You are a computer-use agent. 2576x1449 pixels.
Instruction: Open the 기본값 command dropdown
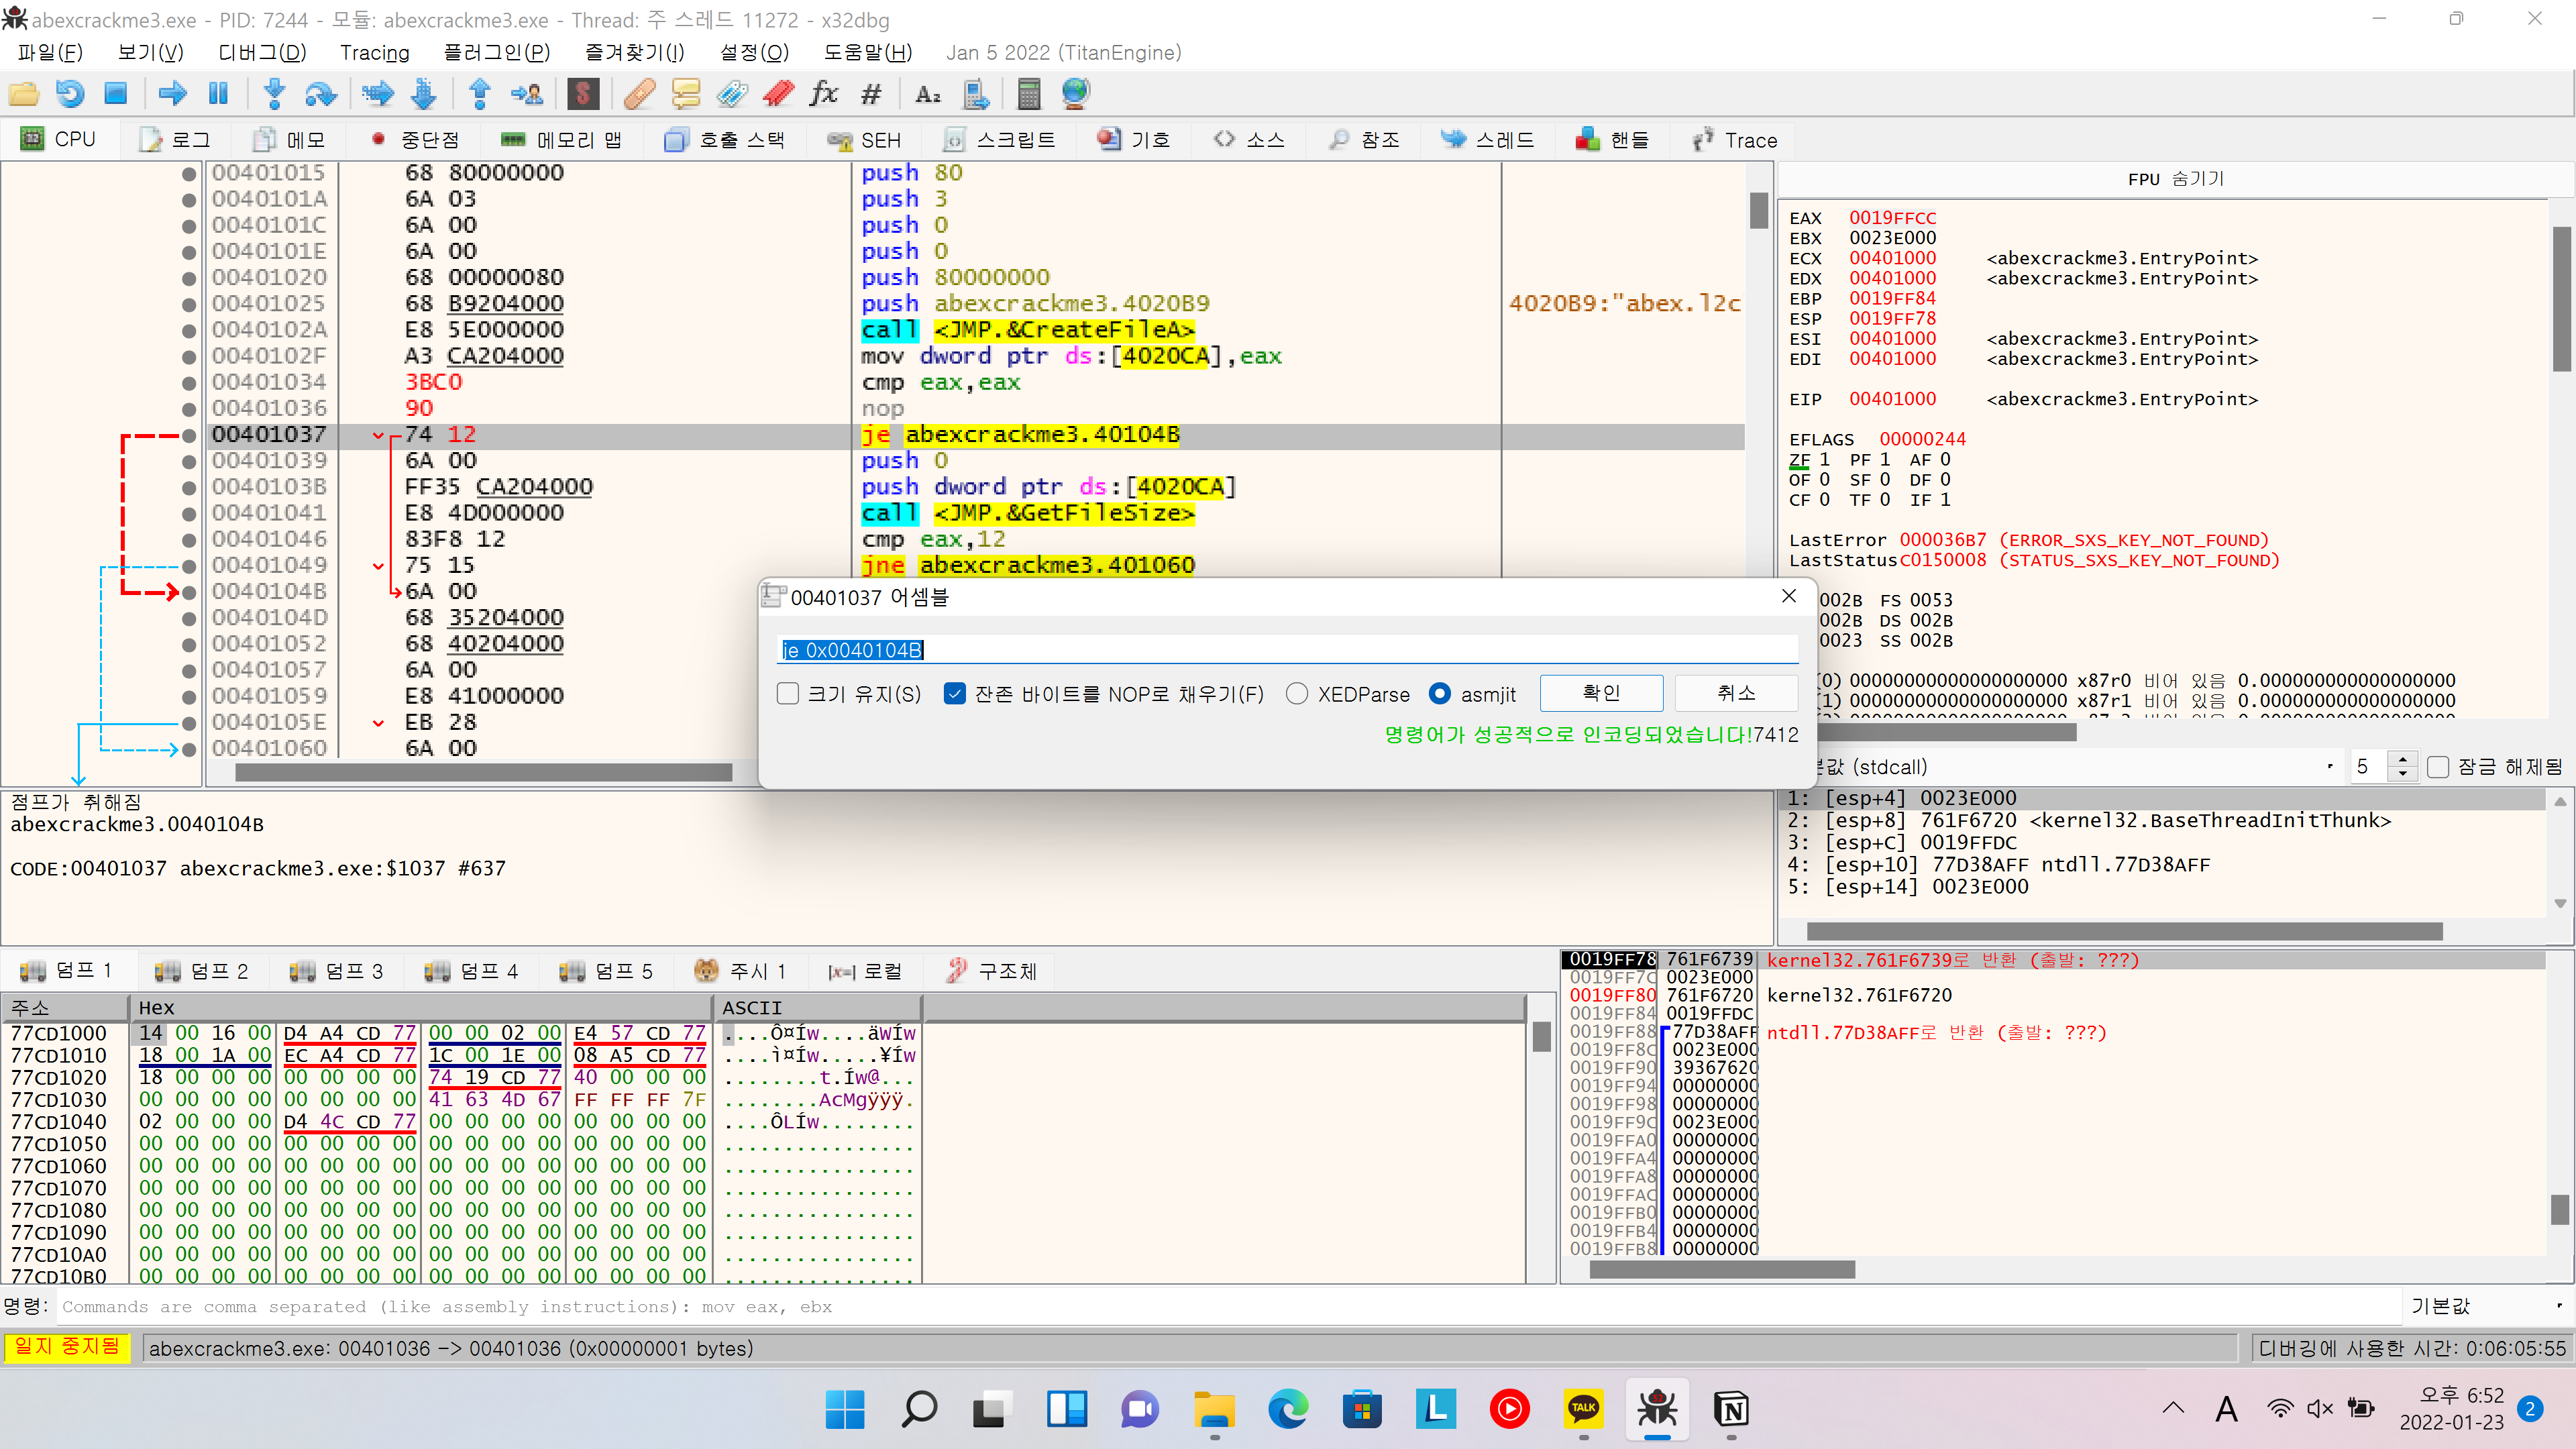[2486, 1306]
